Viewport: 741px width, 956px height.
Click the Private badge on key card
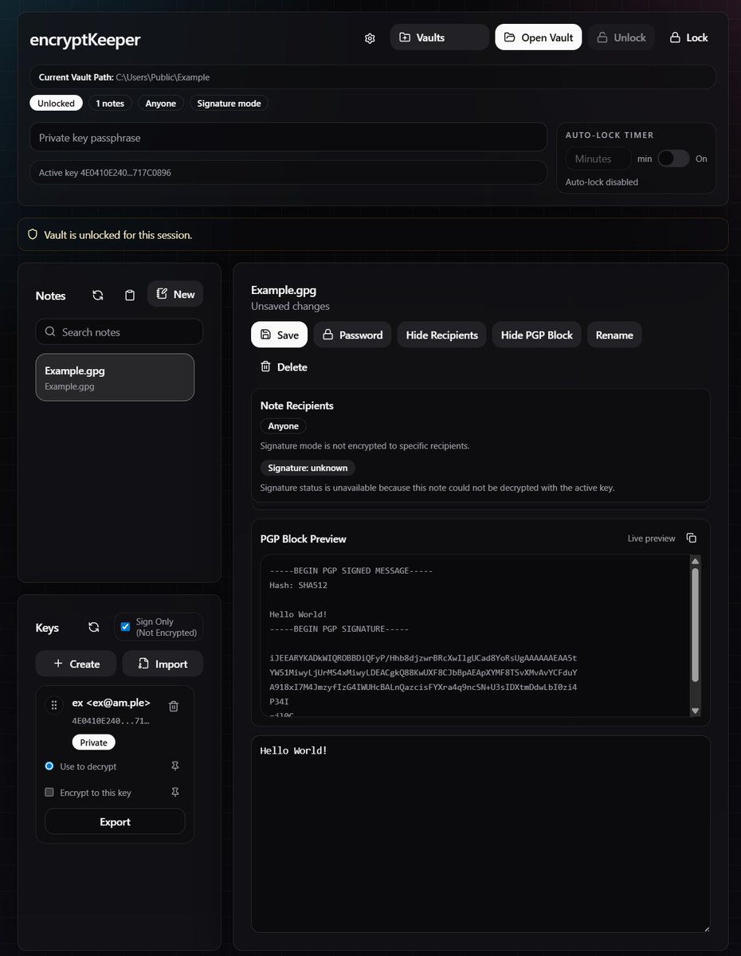point(94,742)
